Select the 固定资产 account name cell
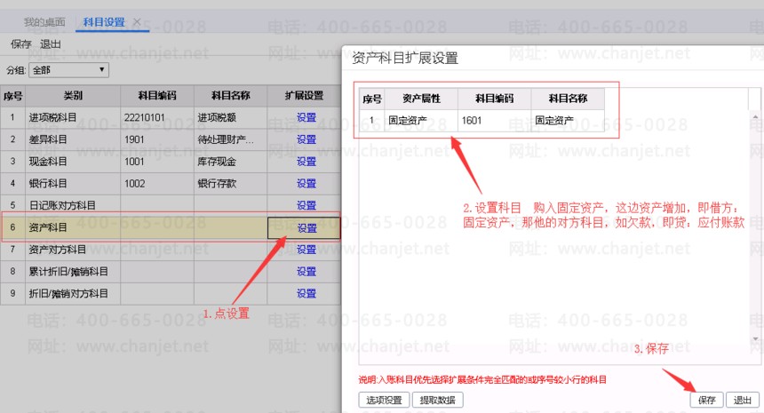The image size is (764, 413). pos(568,120)
